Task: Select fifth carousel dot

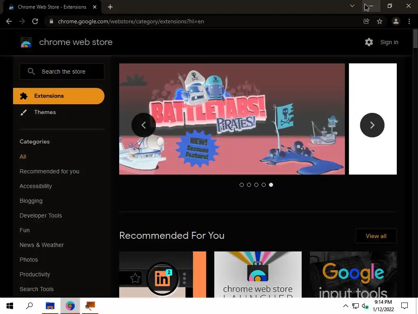Action: pos(271,185)
